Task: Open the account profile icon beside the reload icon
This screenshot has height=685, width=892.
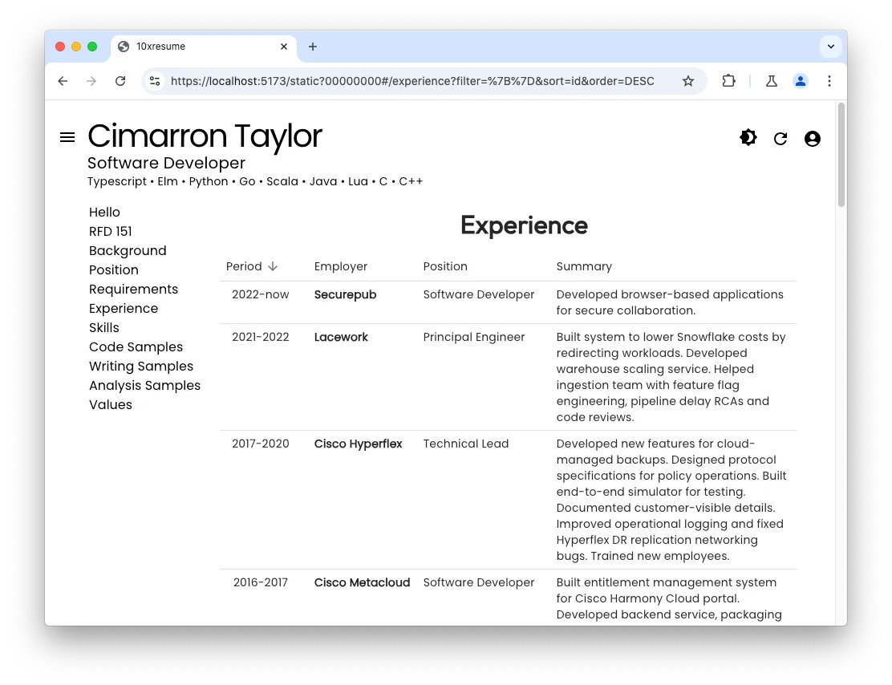Action: click(813, 138)
